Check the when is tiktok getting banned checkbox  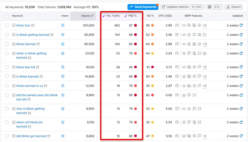tap(7, 53)
